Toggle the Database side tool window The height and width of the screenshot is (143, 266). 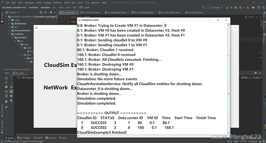point(264,39)
